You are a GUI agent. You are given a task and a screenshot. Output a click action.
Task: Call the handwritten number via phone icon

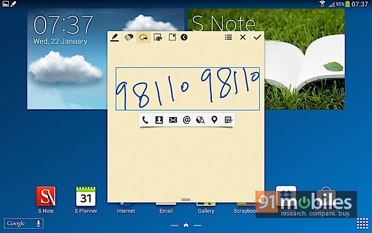145,120
